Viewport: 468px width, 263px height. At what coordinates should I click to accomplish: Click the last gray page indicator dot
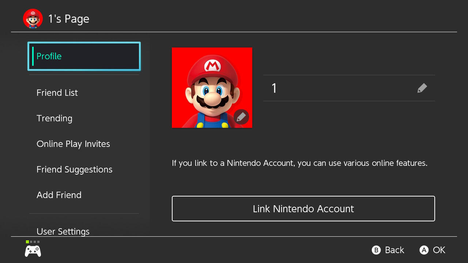(x=38, y=241)
